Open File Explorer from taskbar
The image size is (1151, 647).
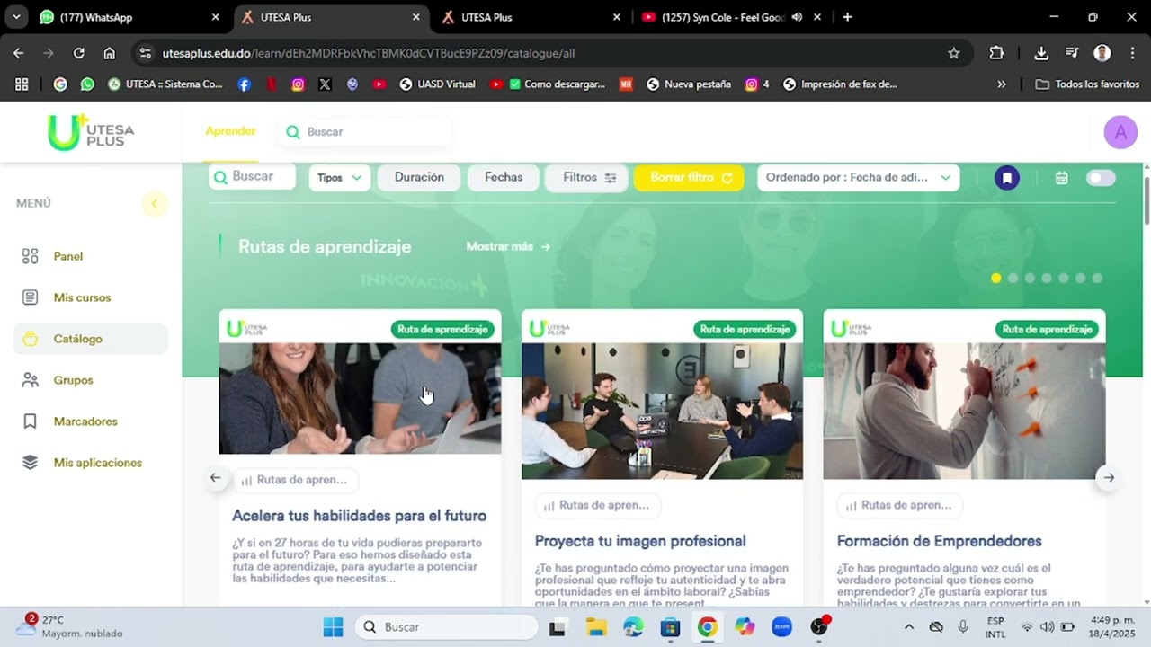[596, 627]
